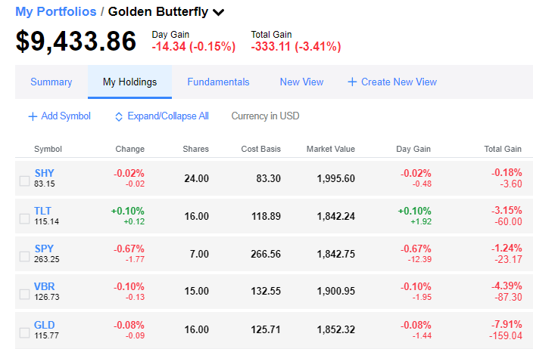
Task: Open the Golden Butterfly portfolio chevron
Action: pyautogui.click(x=219, y=13)
